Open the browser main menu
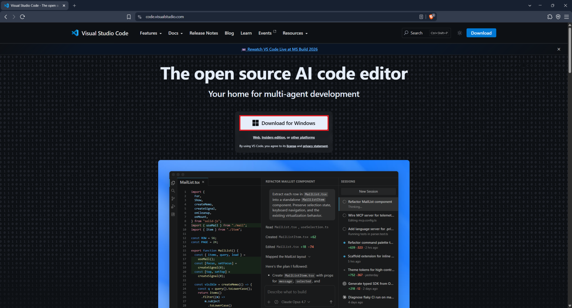This screenshot has width=572, height=308. pyautogui.click(x=566, y=17)
